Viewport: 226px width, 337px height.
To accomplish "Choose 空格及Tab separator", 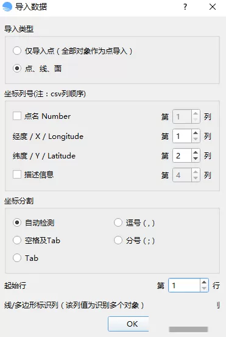I will [x=17, y=240].
